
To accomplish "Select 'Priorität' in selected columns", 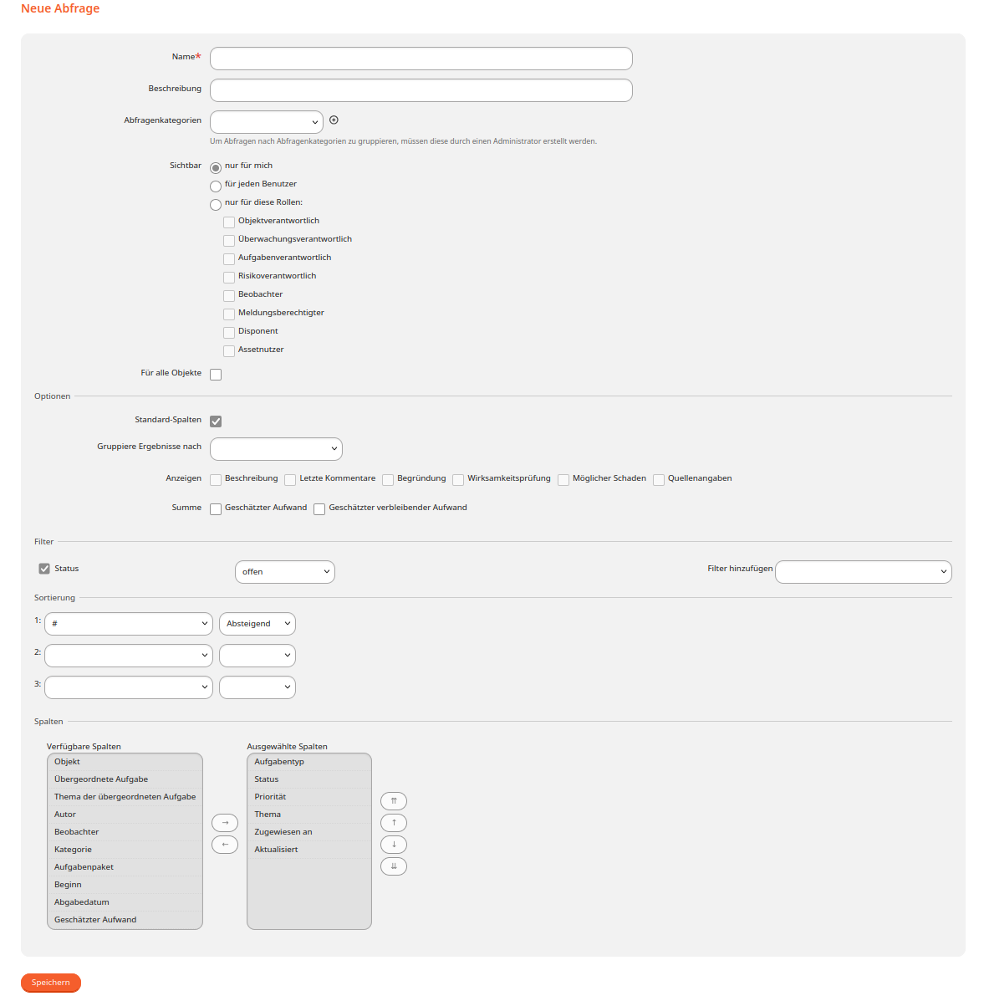I will 308,796.
